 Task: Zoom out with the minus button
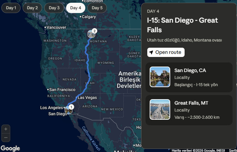point(6,138)
